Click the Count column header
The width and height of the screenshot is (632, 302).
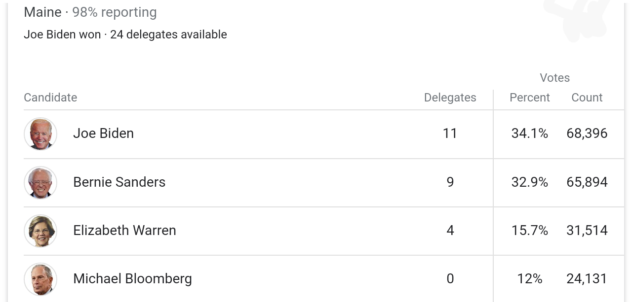click(587, 98)
